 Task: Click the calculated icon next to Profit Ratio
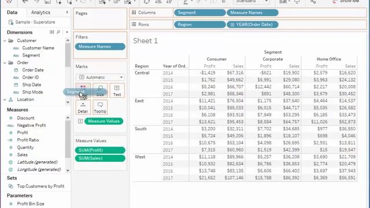(x=10, y=140)
